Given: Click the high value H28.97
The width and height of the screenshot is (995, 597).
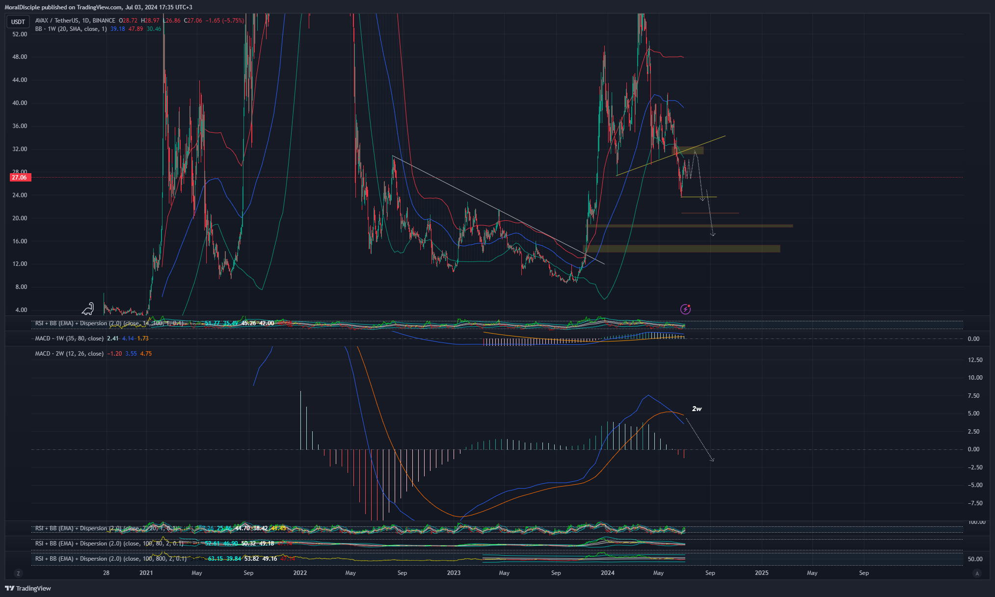Looking at the screenshot, I should 150,21.
